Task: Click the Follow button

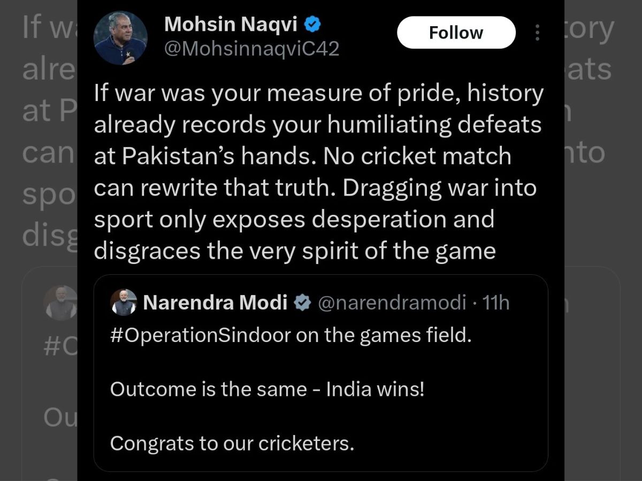Action: click(x=456, y=33)
